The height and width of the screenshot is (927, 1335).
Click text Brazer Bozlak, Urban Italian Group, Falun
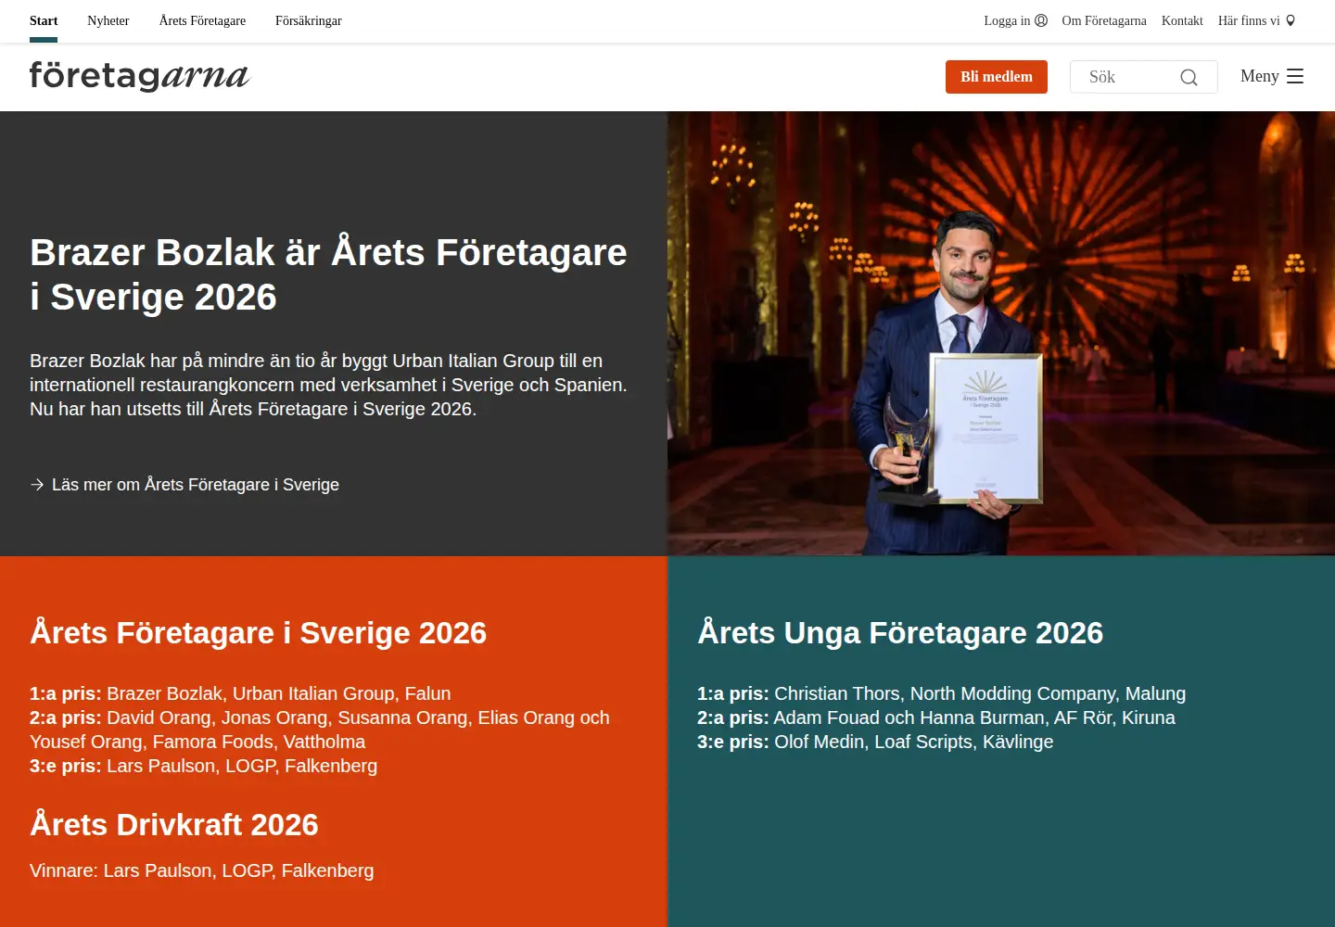coord(278,693)
